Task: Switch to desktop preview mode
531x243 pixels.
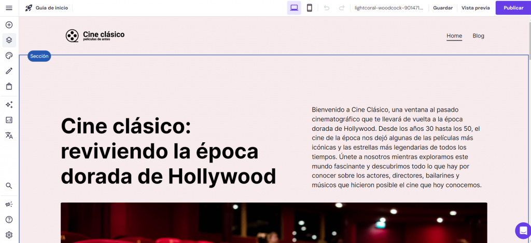Action: click(294, 8)
